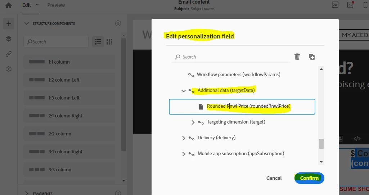Click the Subject name field
The width and height of the screenshot is (369, 195).
pyautogui.click(x=202, y=9)
